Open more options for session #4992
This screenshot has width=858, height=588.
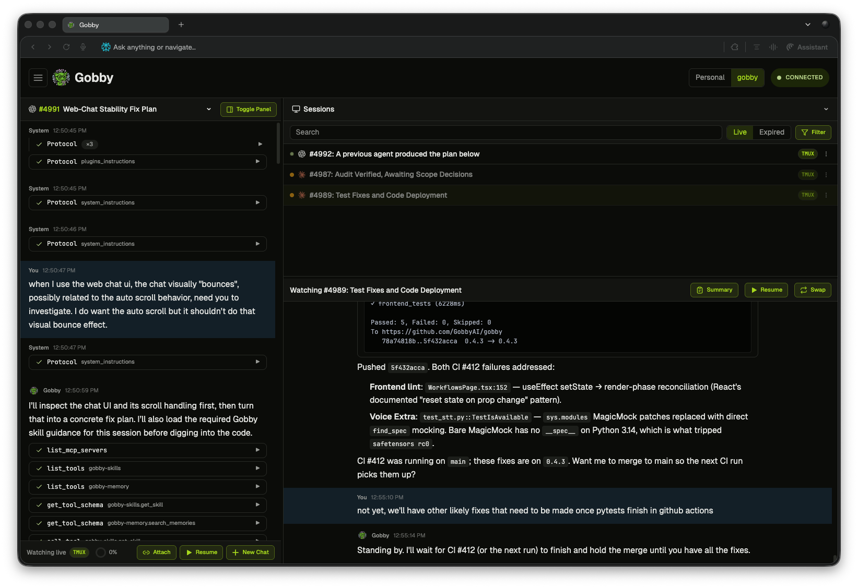826,154
